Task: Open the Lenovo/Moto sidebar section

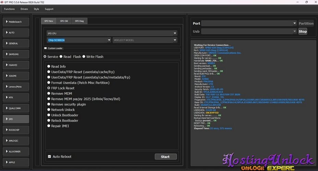Action: click(16, 87)
